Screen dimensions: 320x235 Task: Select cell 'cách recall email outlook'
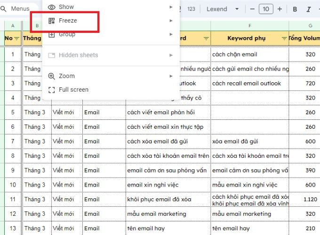[249, 83]
